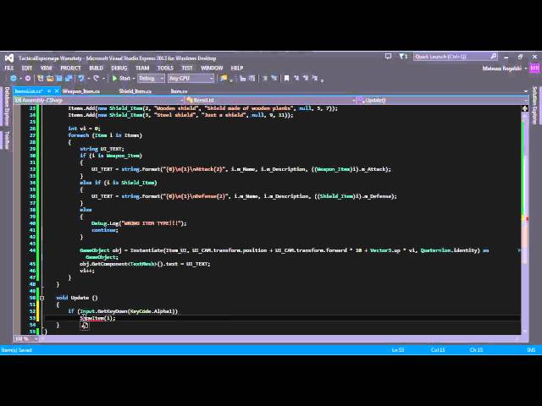
Task: Click the Mateusz Rogalski account name
Action: coord(502,69)
